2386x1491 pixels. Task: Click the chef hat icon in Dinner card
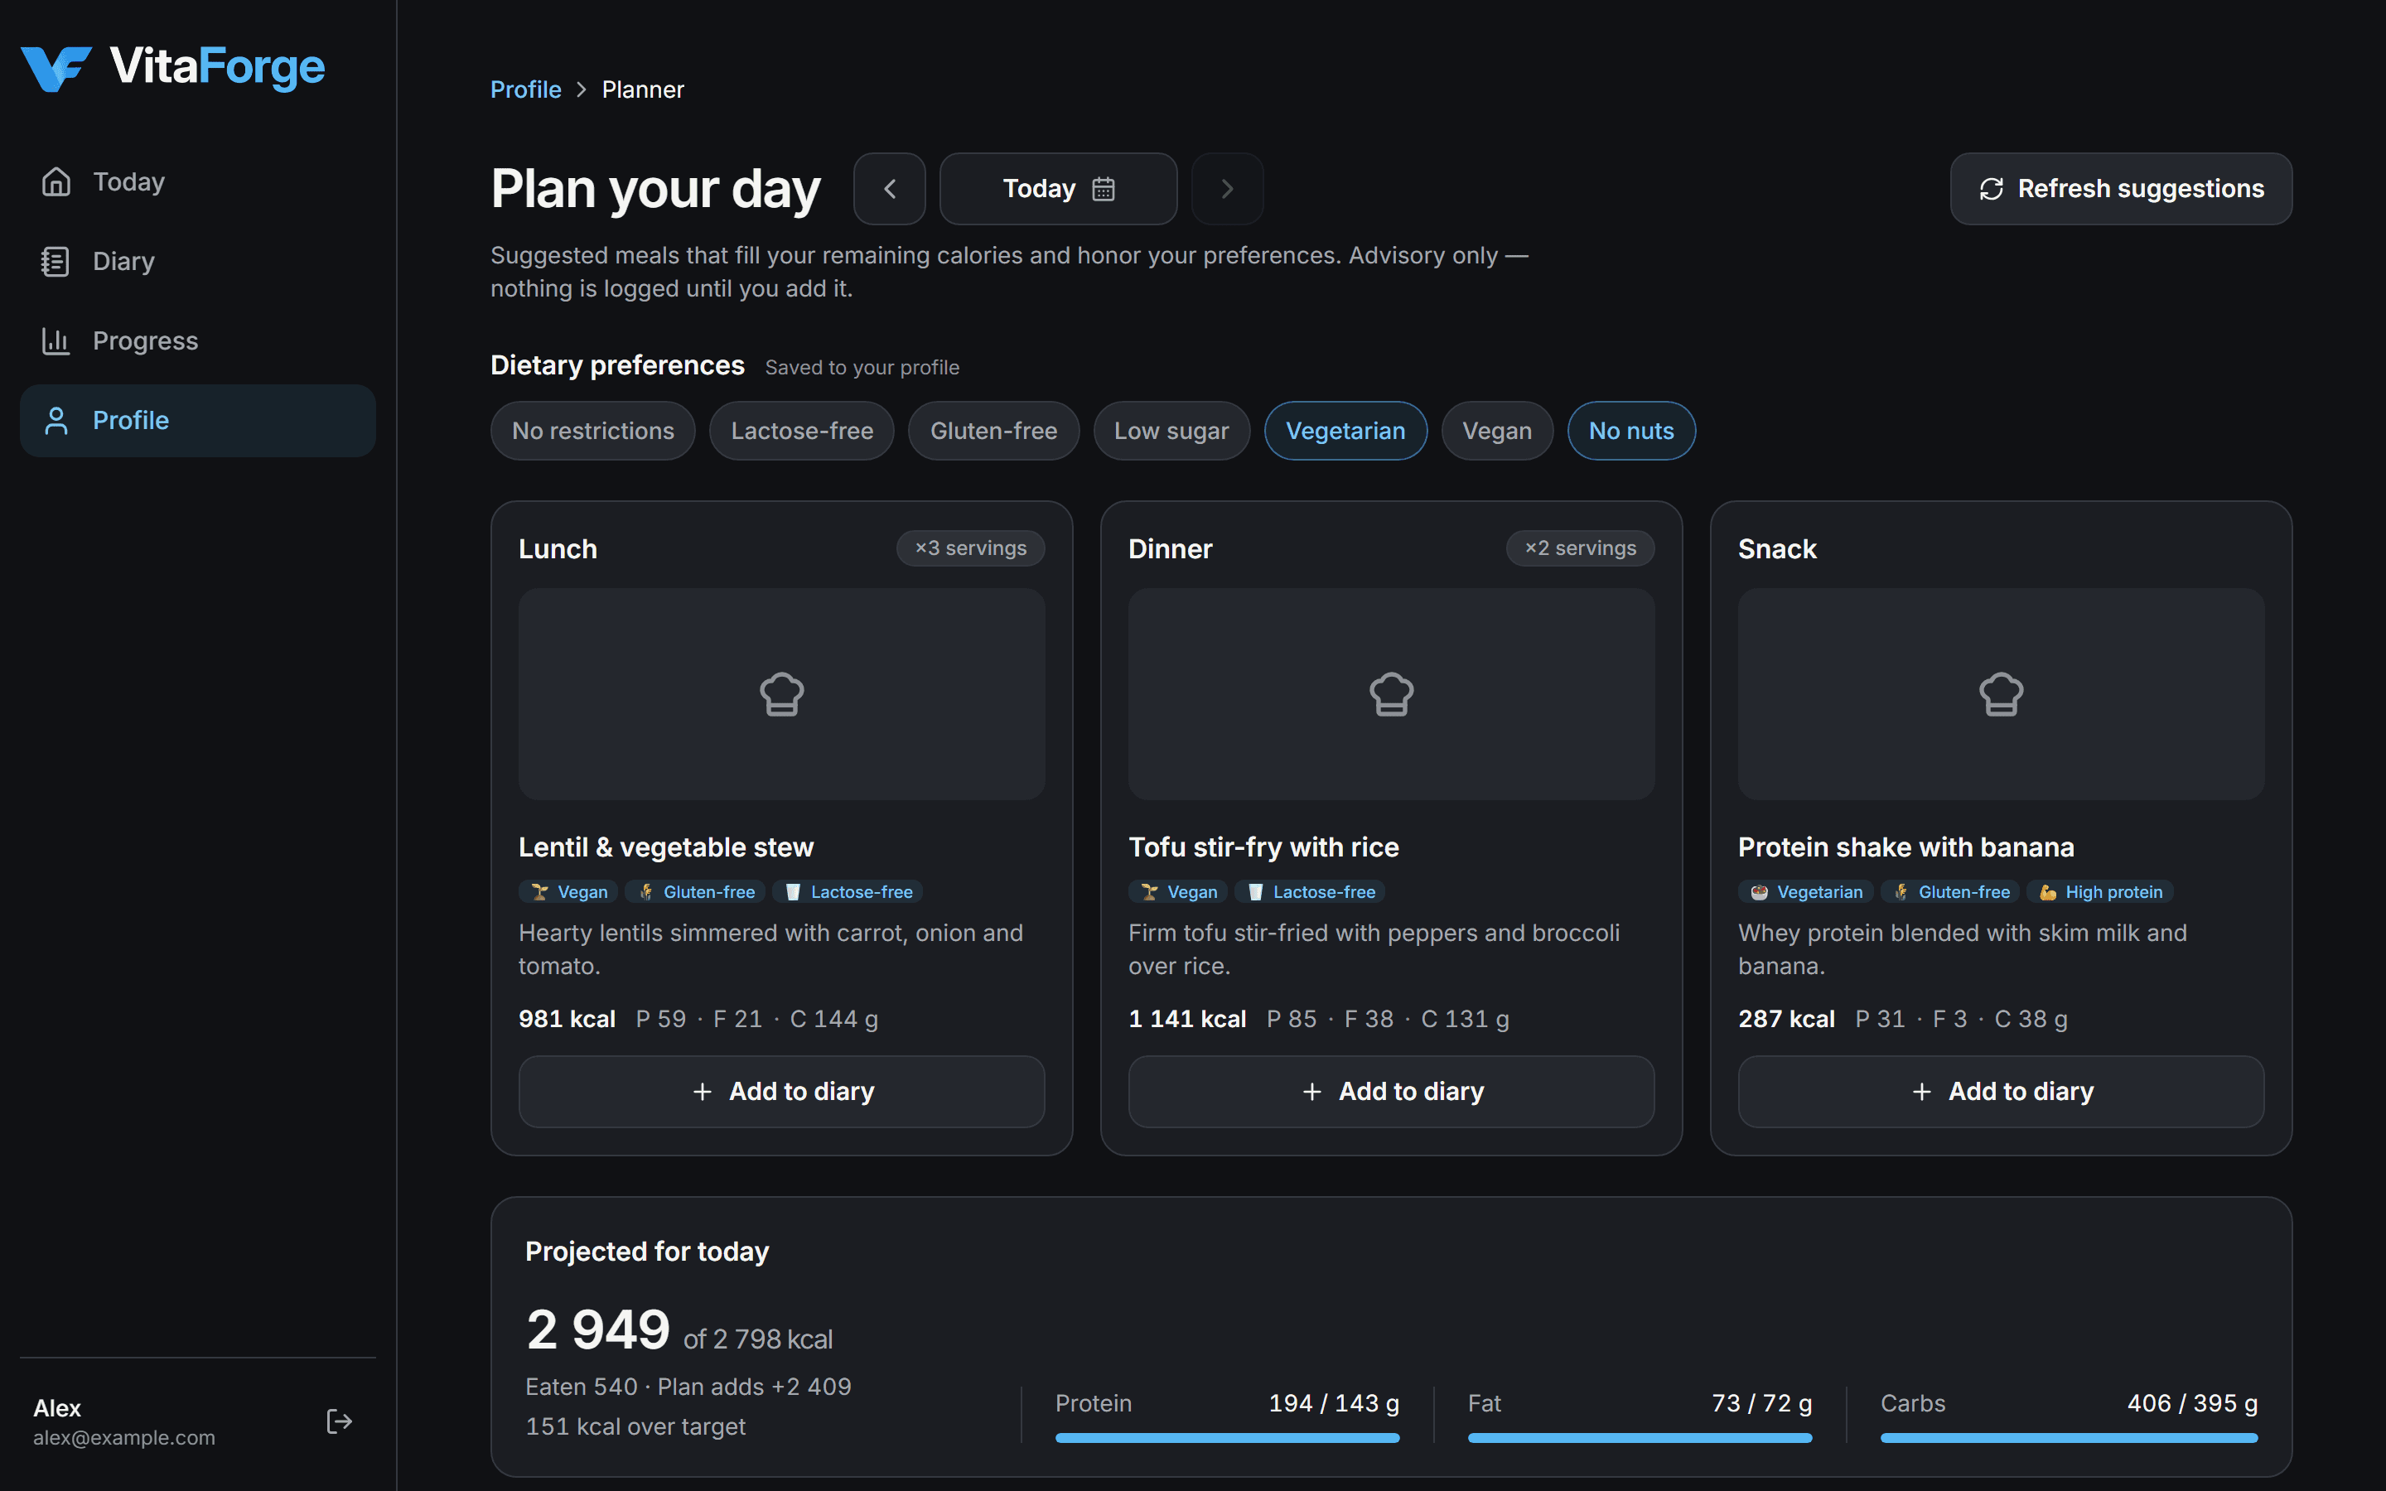1391,694
